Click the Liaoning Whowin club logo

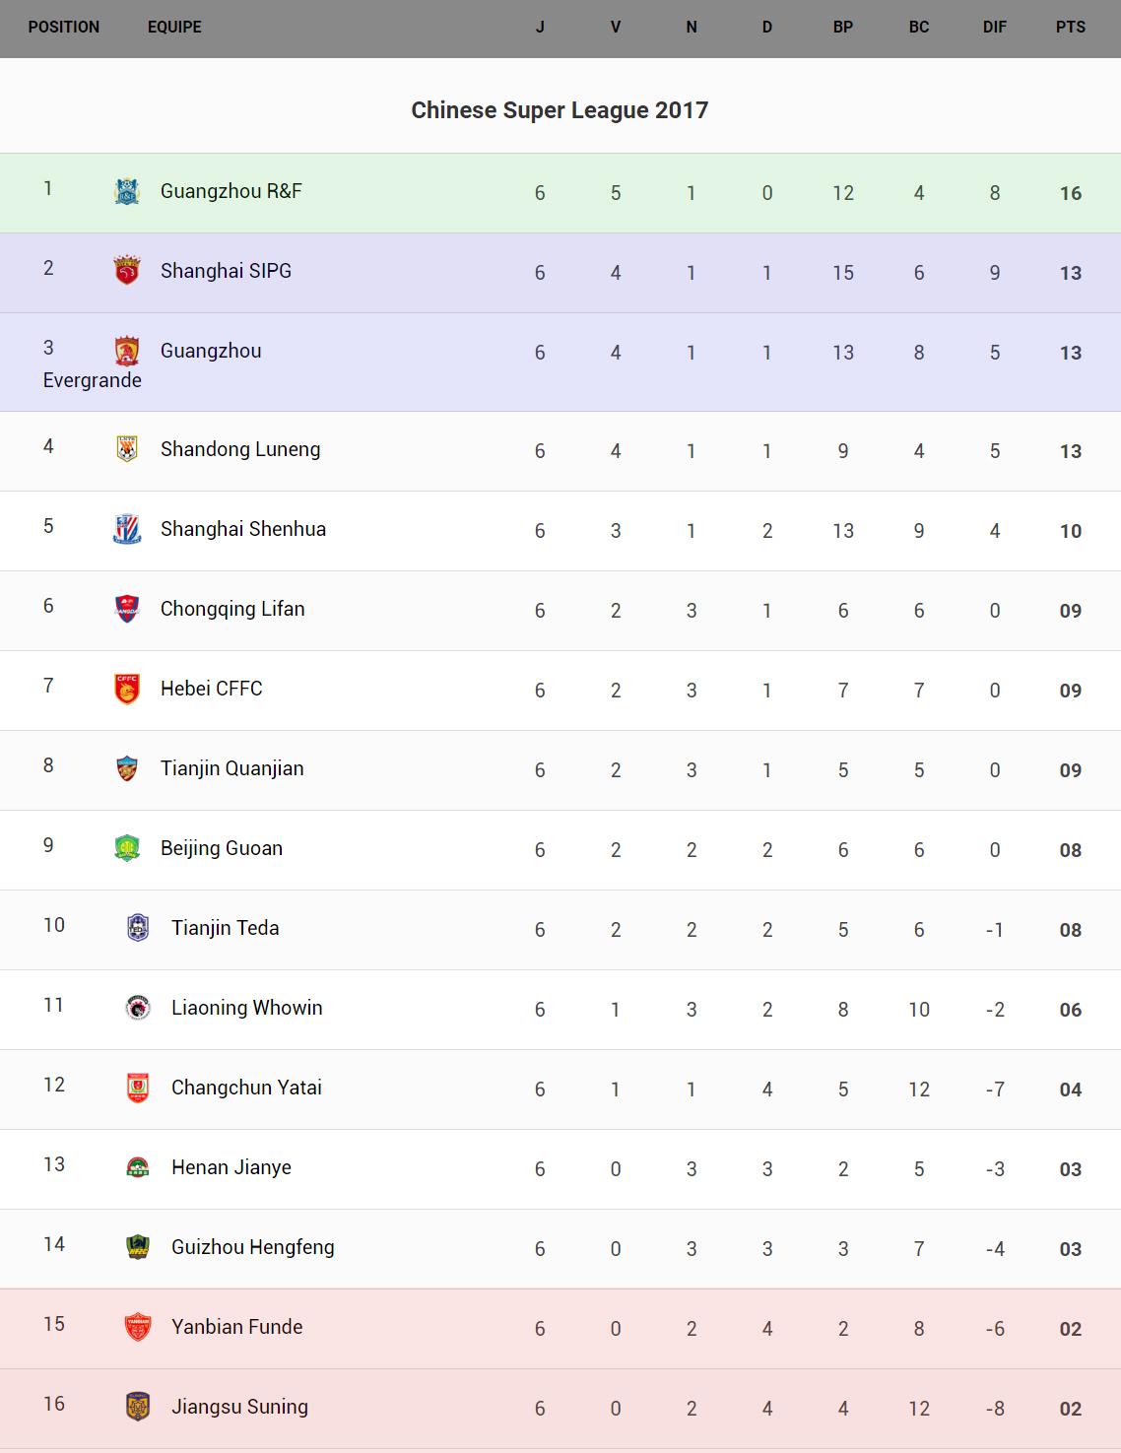tap(138, 1008)
